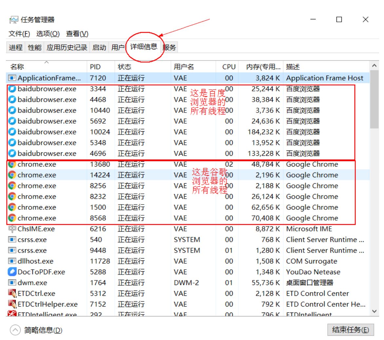
Task: Click csrss.exe icon for PID 540
Action: pos(12,240)
